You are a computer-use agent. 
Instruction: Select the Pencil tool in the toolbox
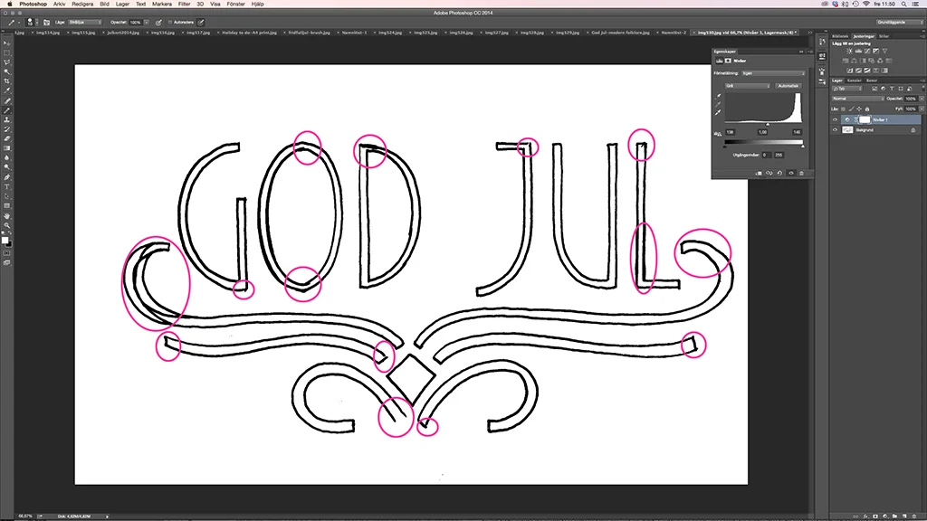(7, 109)
